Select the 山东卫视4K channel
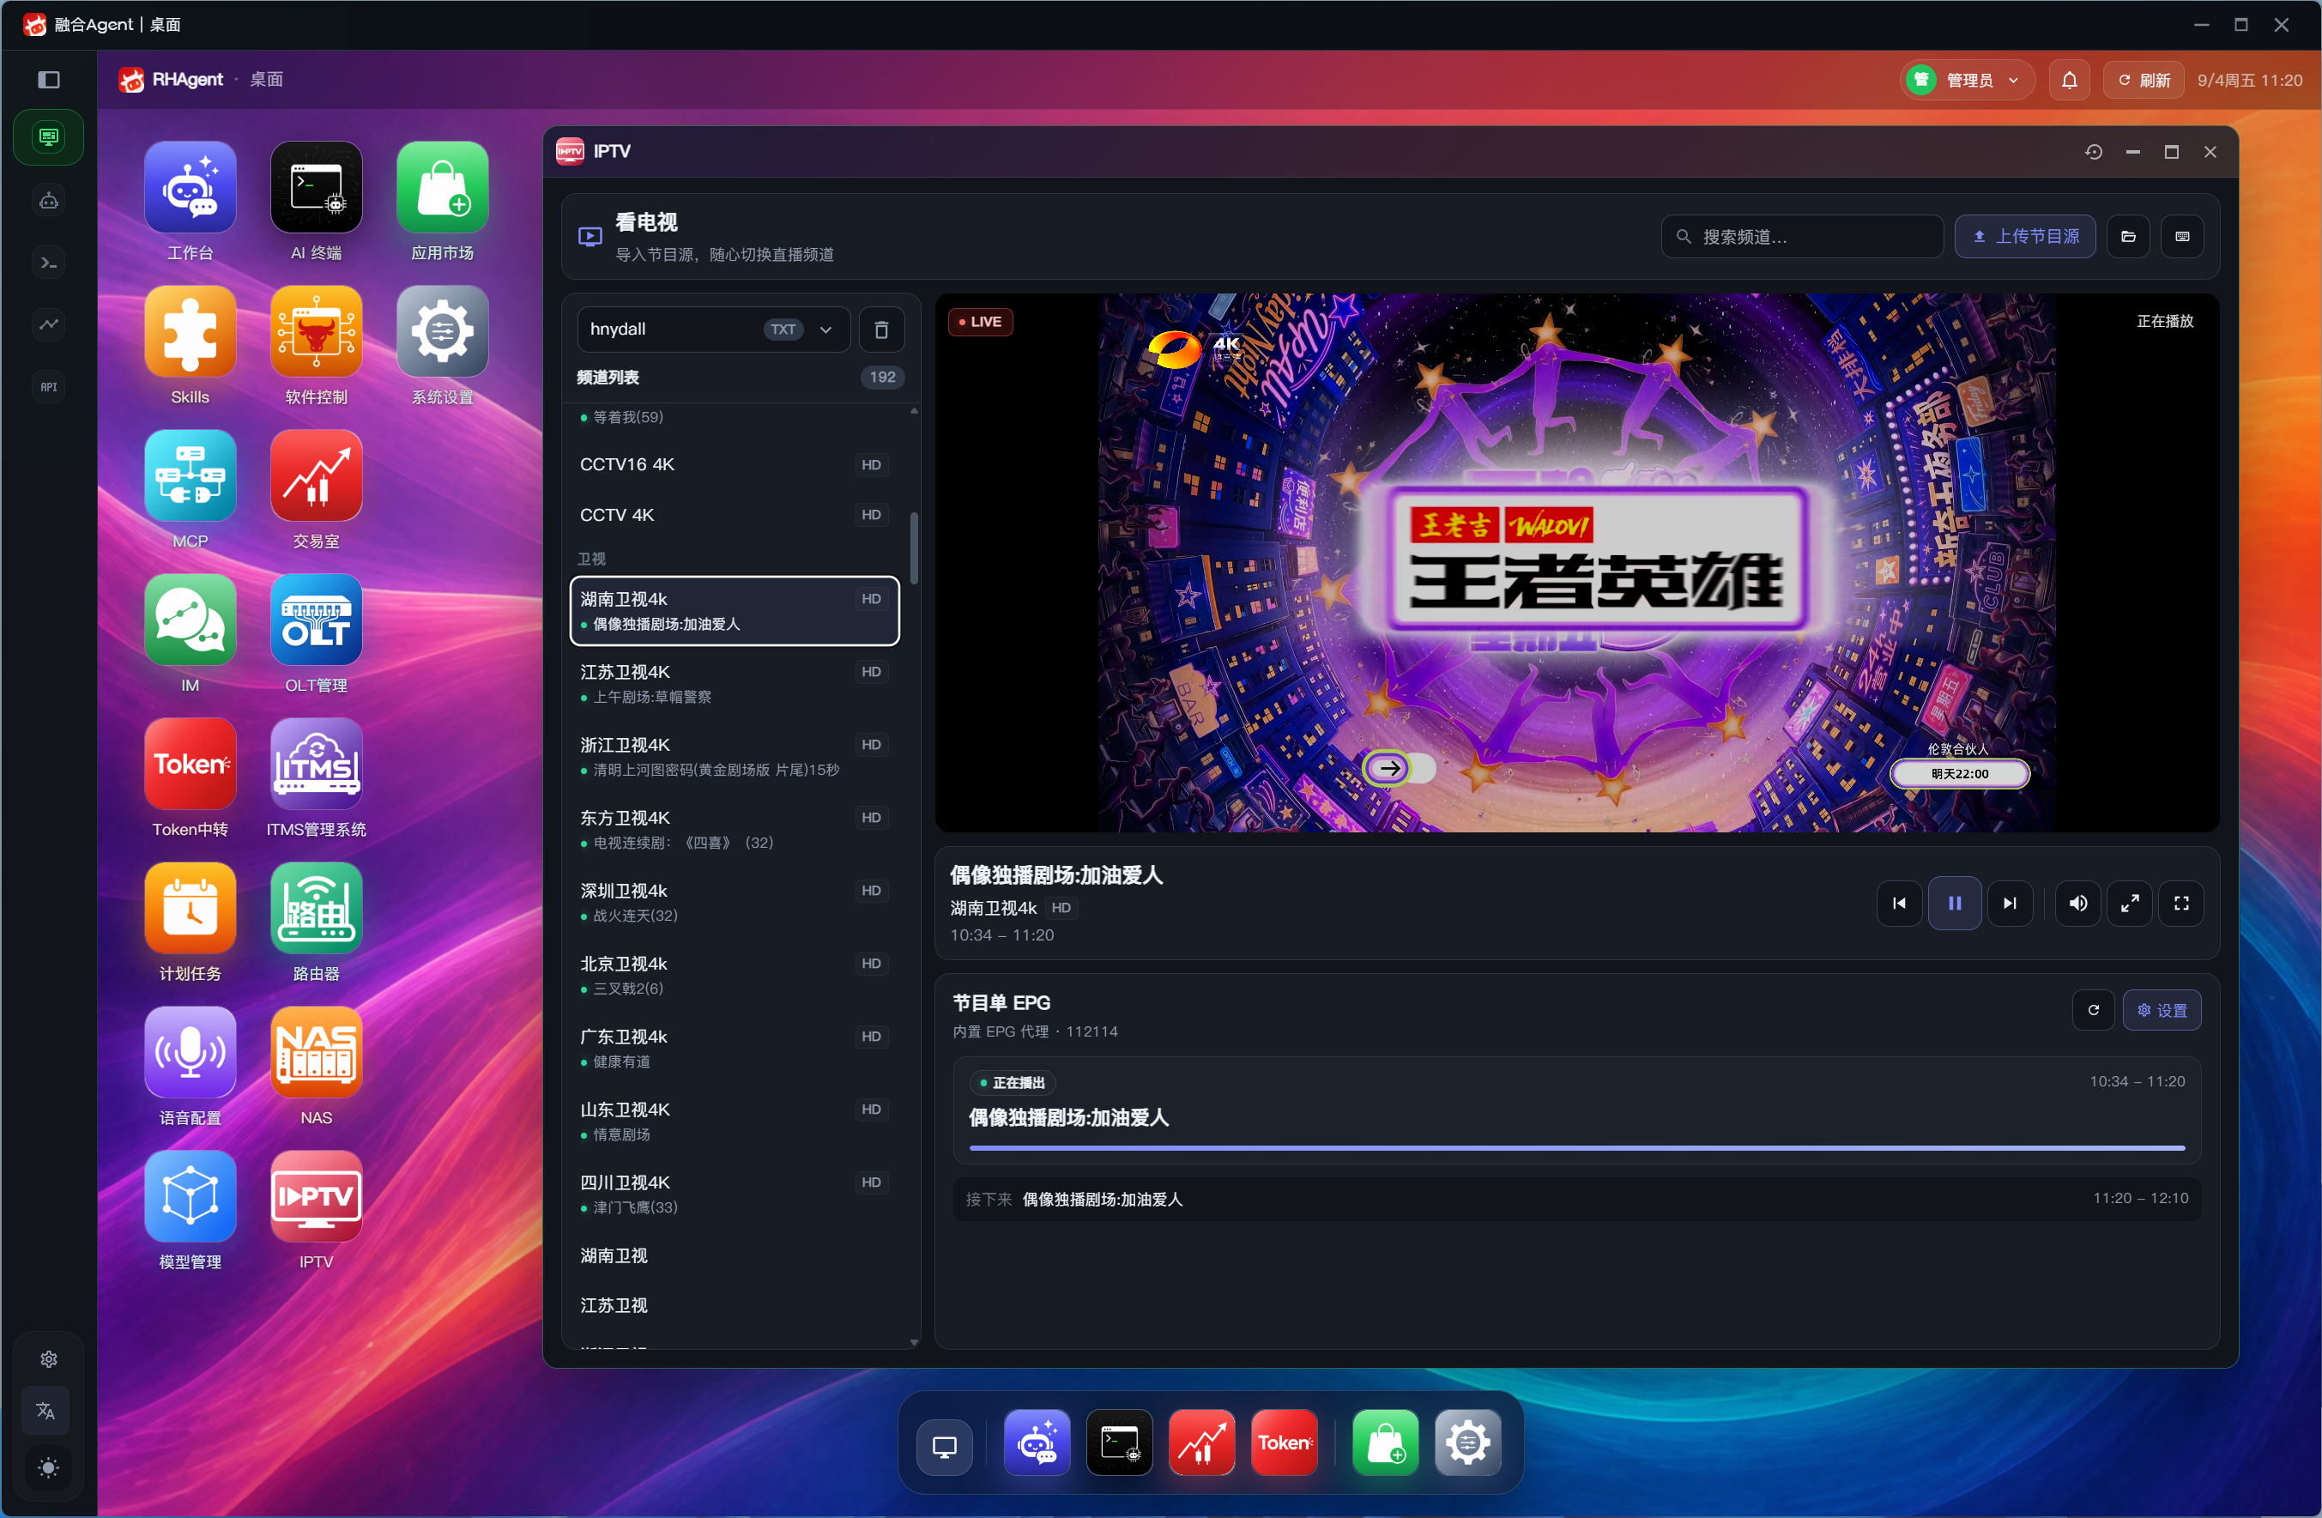 click(x=734, y=1121)
